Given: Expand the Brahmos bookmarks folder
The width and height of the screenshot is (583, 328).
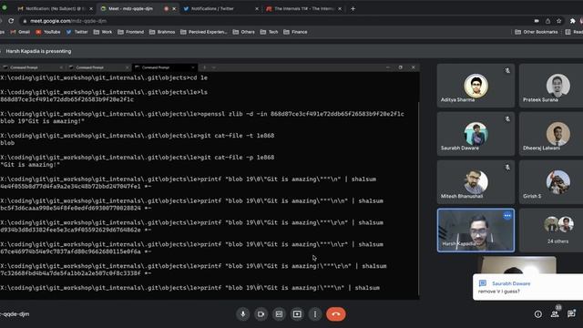Looking at the screenshot, I should tap(162, 32).
